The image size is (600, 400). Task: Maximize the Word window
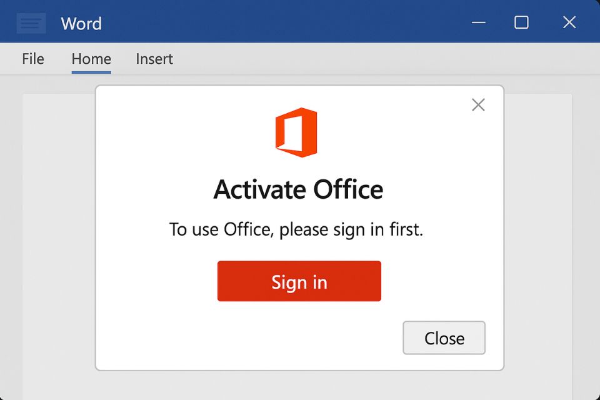(521, 22)
